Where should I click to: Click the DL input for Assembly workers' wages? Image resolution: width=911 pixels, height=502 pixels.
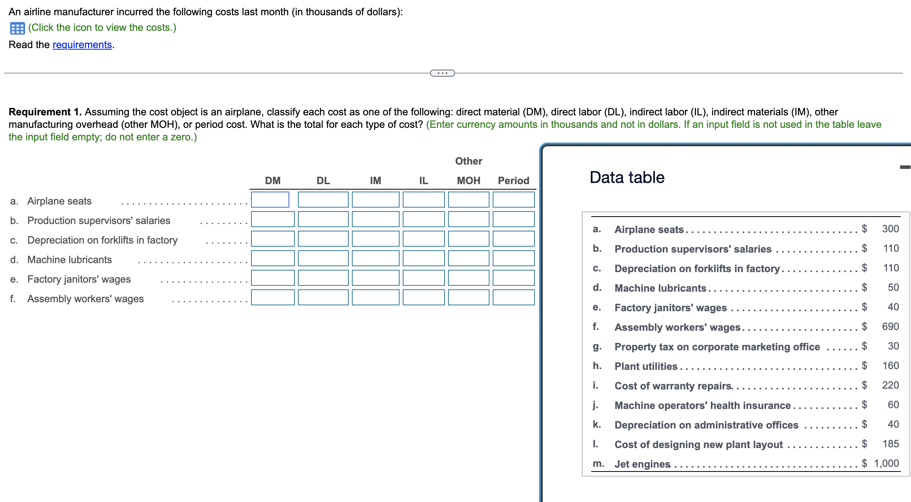(323, 298)
